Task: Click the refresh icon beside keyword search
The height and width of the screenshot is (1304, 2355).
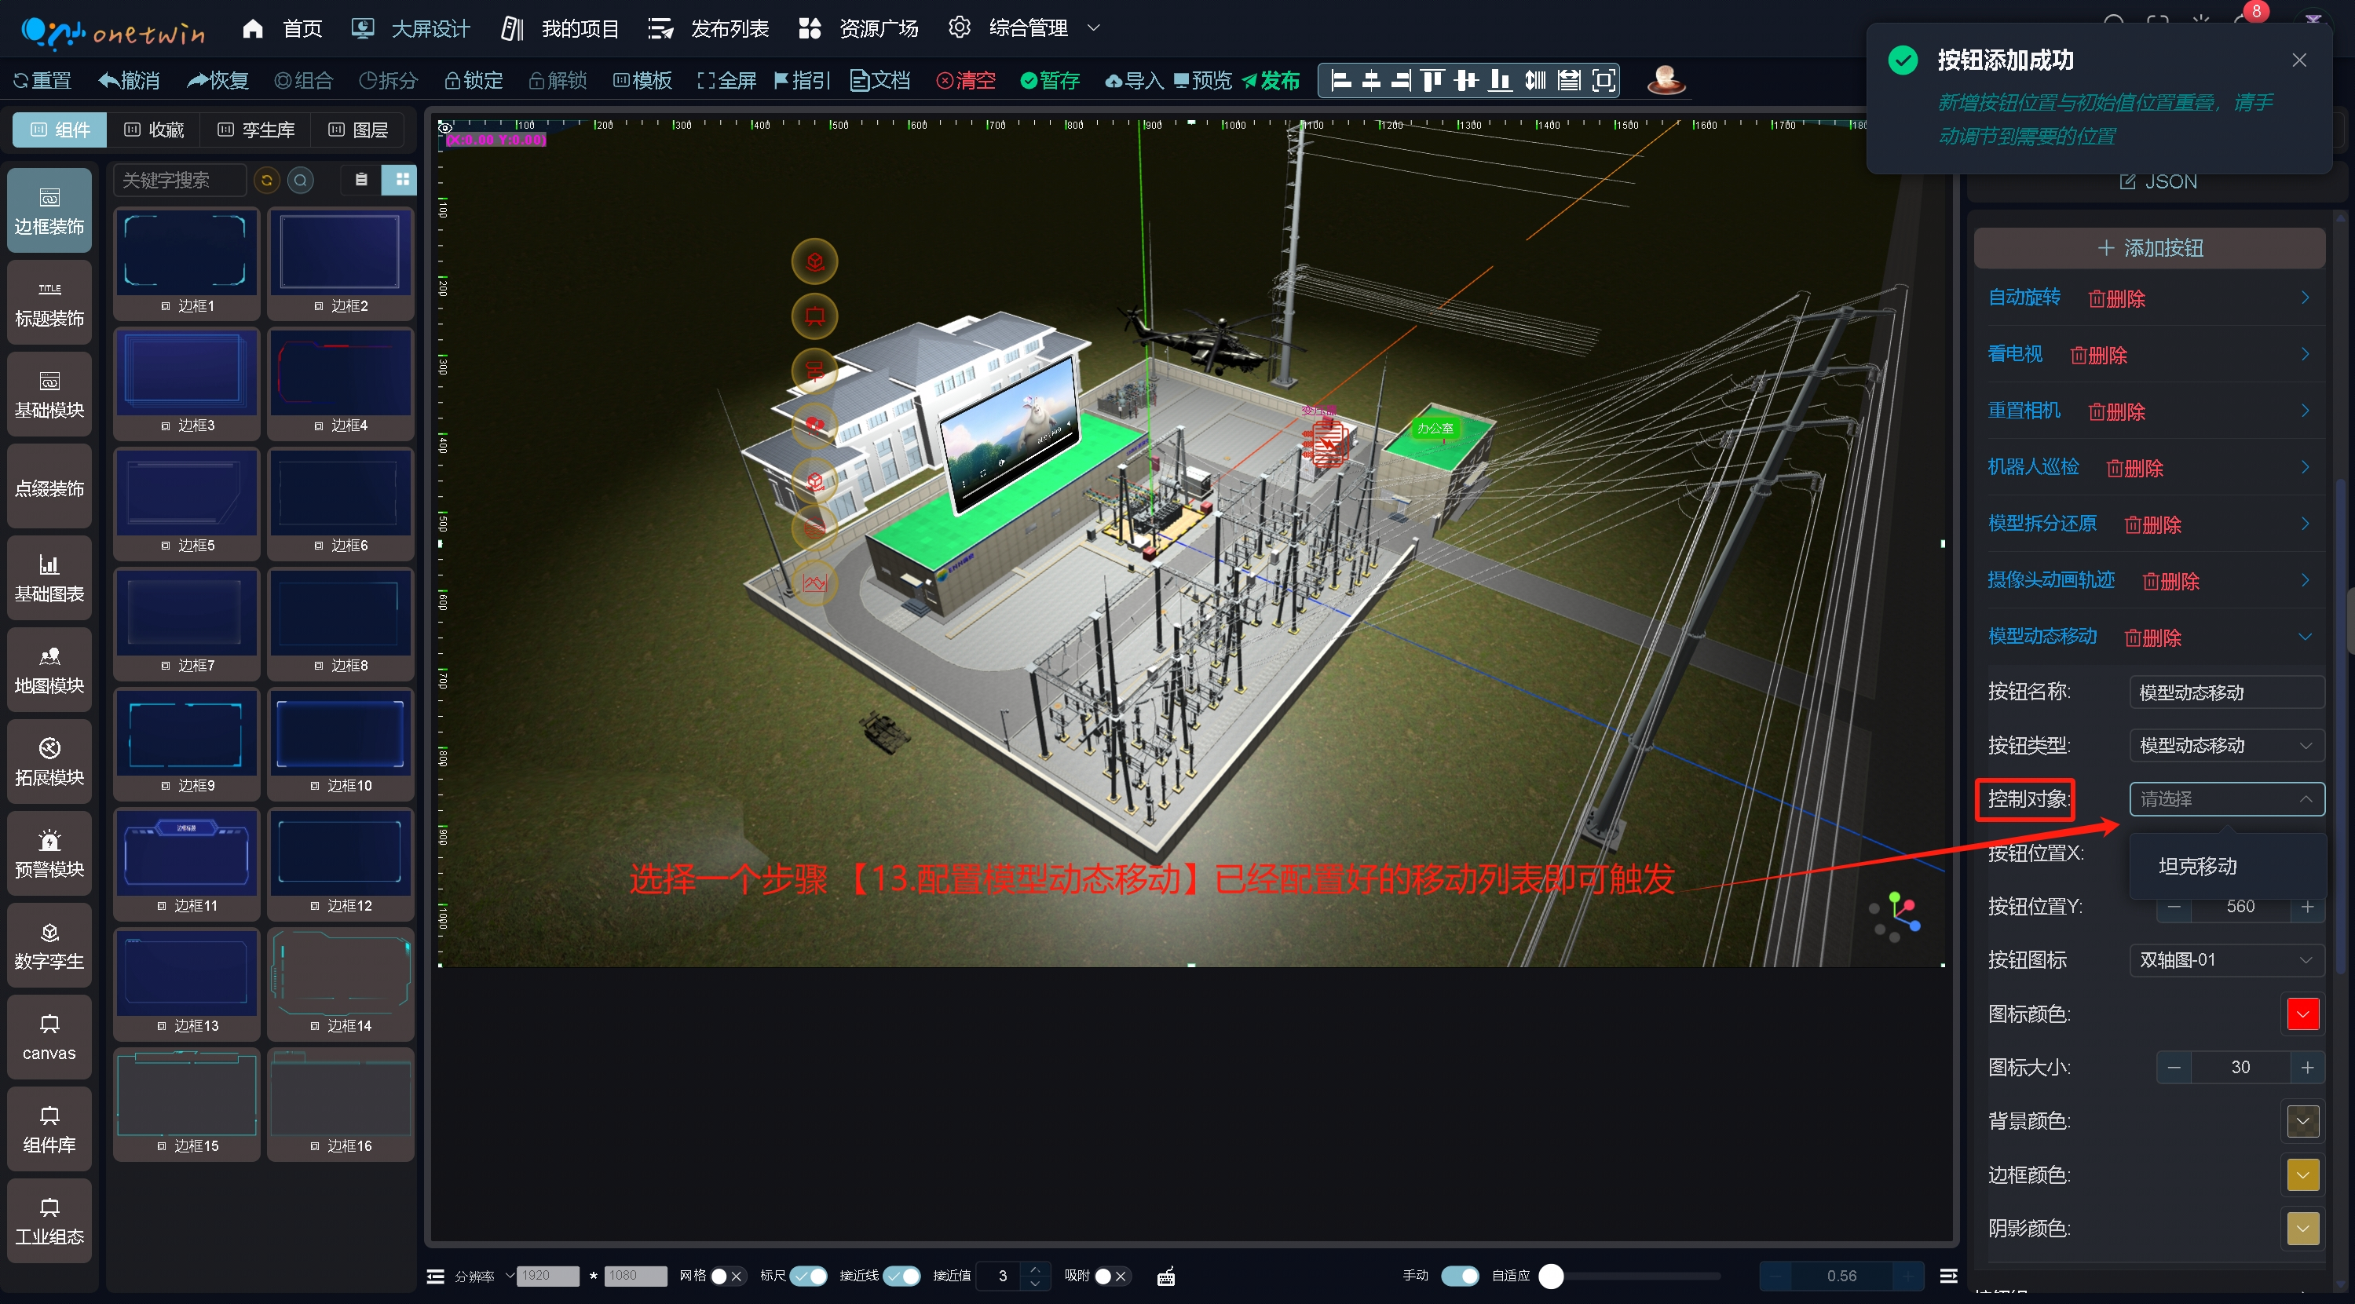Action: tap(267, 180)
